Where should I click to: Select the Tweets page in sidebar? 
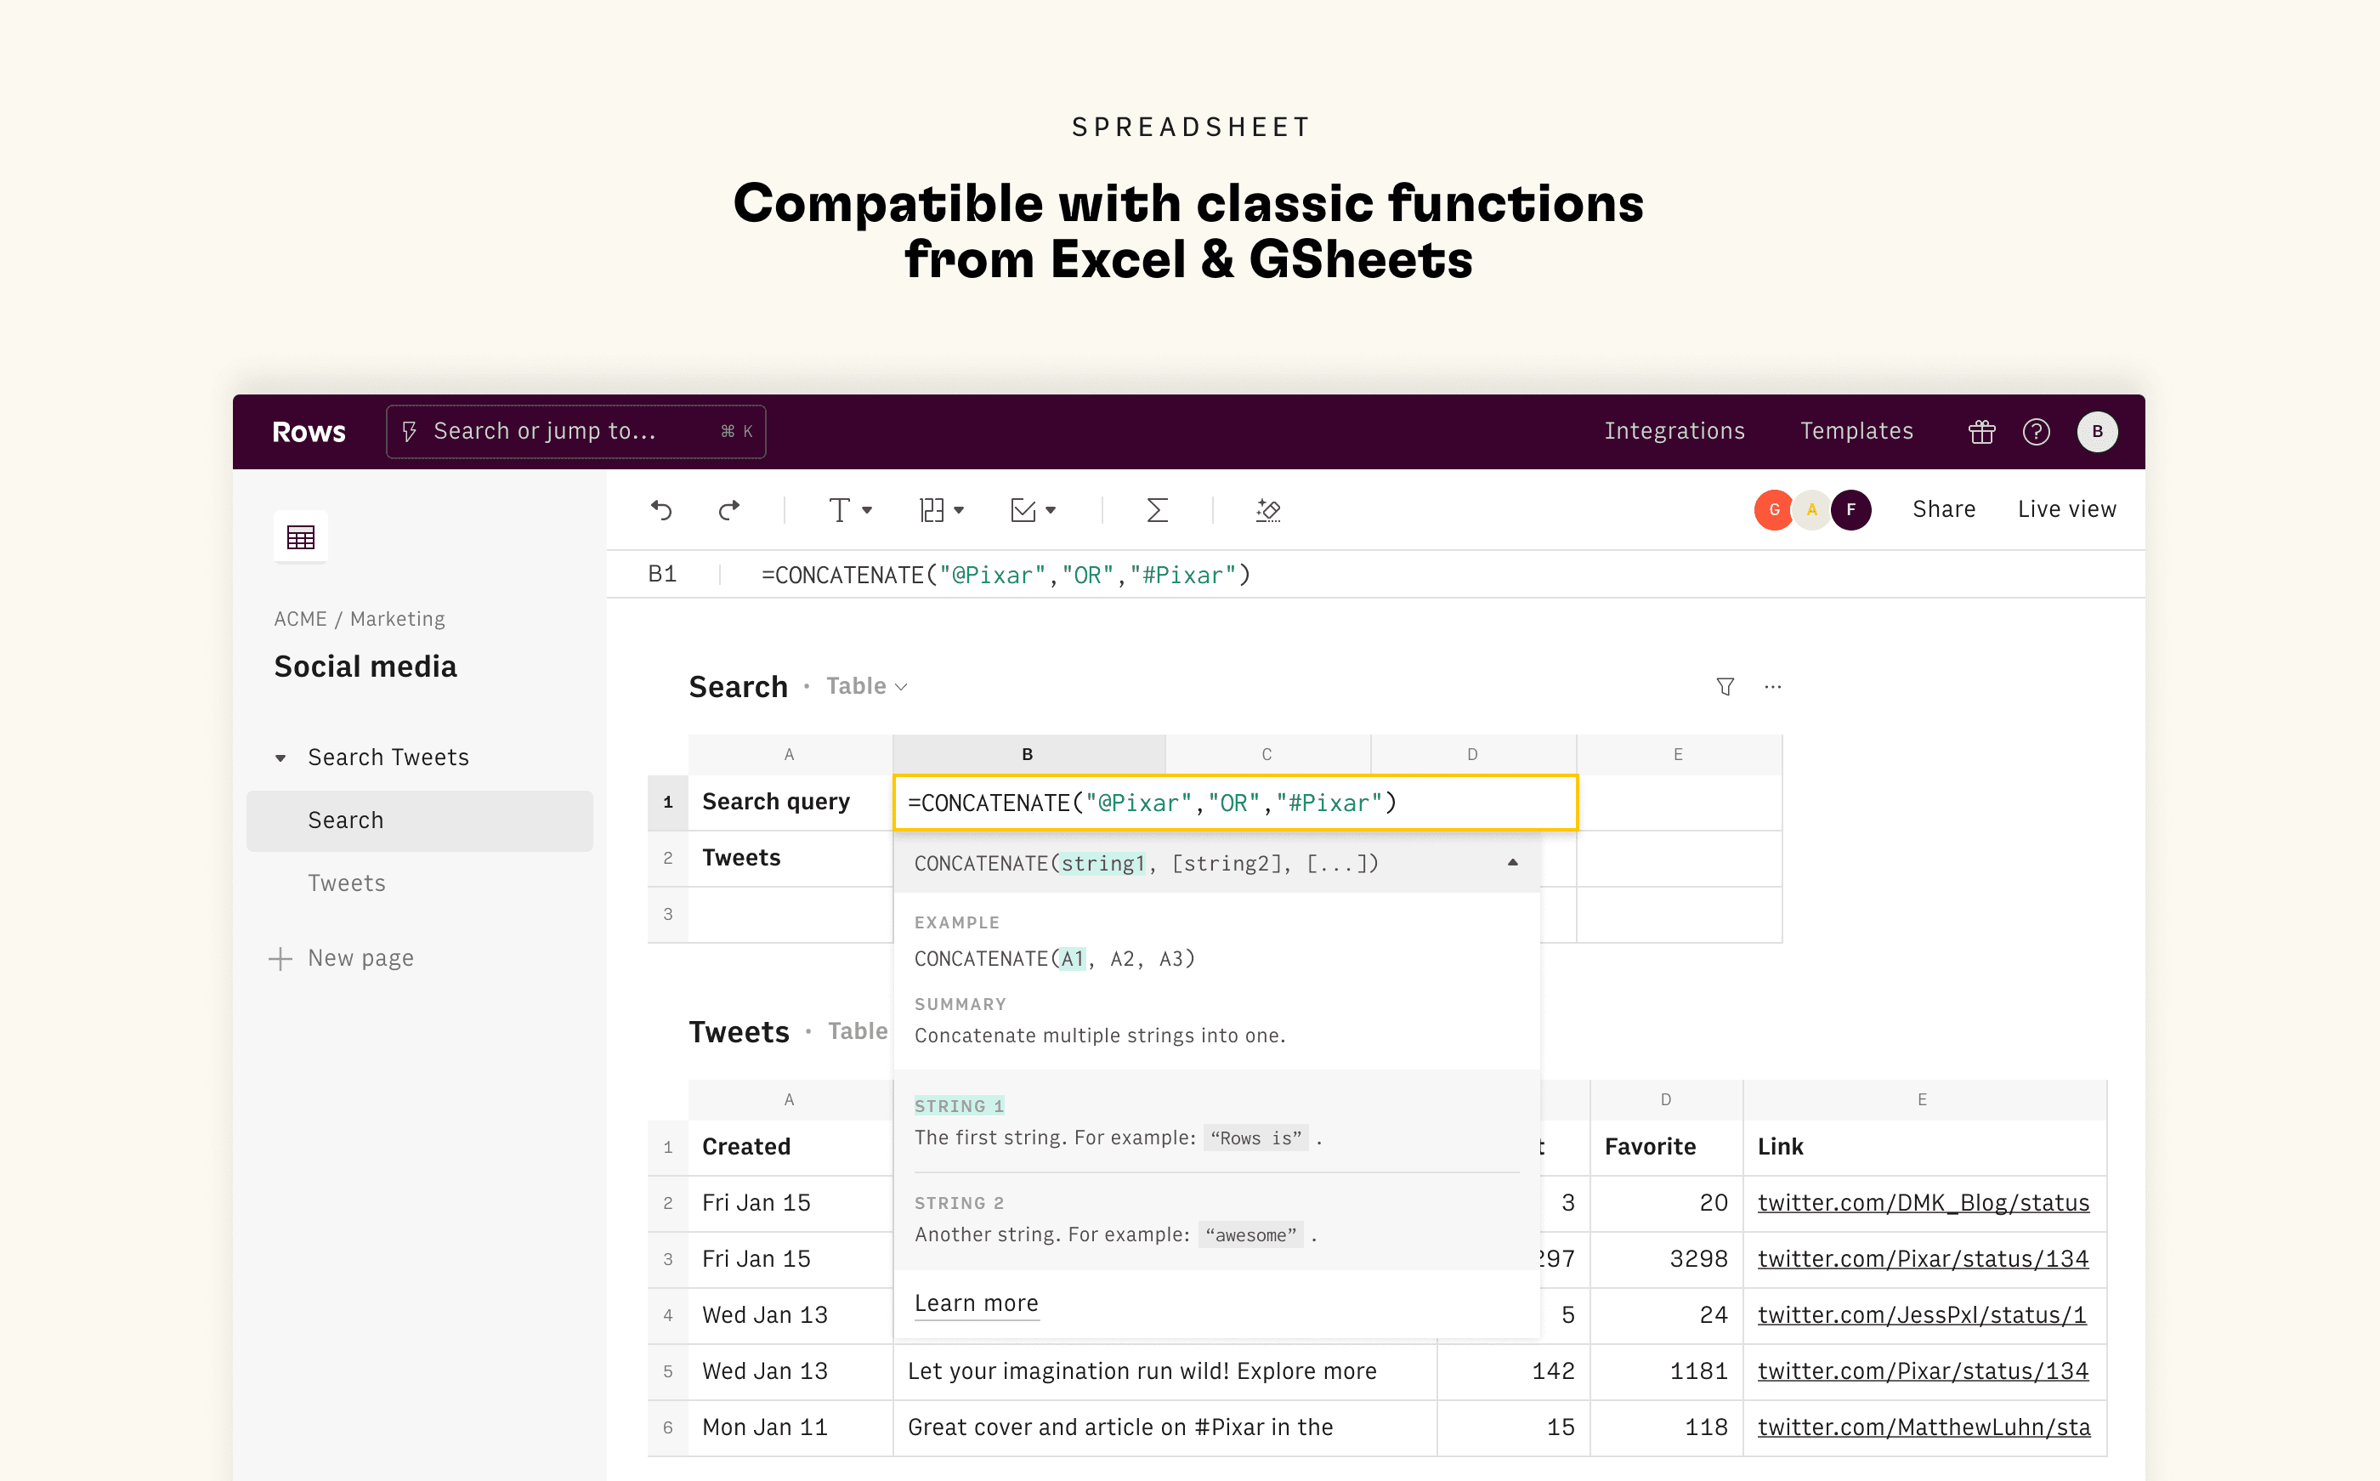tap(347, 883)
